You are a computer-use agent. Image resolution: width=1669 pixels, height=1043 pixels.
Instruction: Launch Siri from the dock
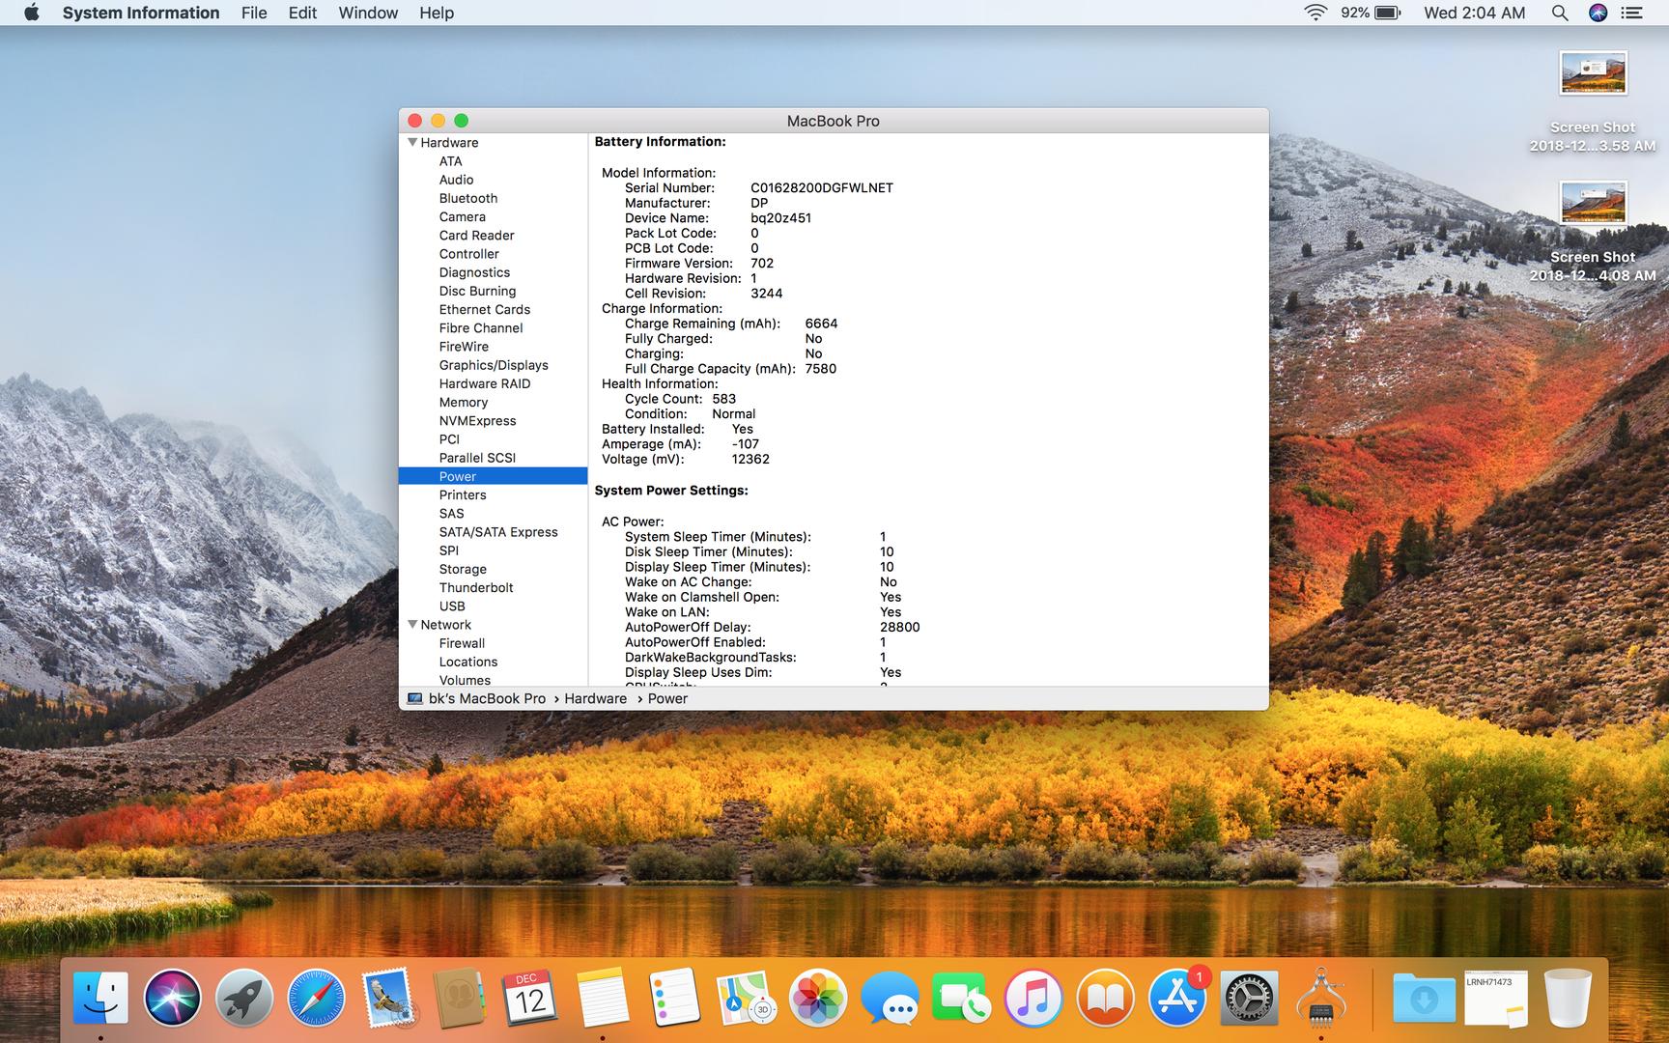[x=172, y=998]
